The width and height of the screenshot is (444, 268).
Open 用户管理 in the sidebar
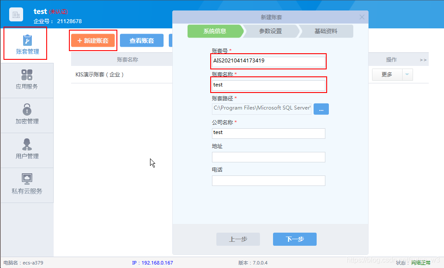(x=27, y=150)
